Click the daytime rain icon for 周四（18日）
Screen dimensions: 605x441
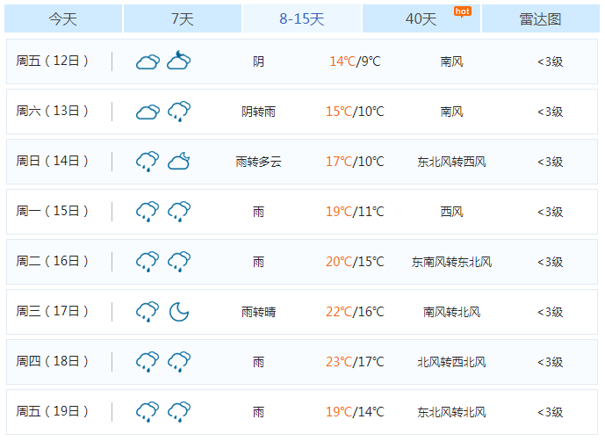[148, 362]
